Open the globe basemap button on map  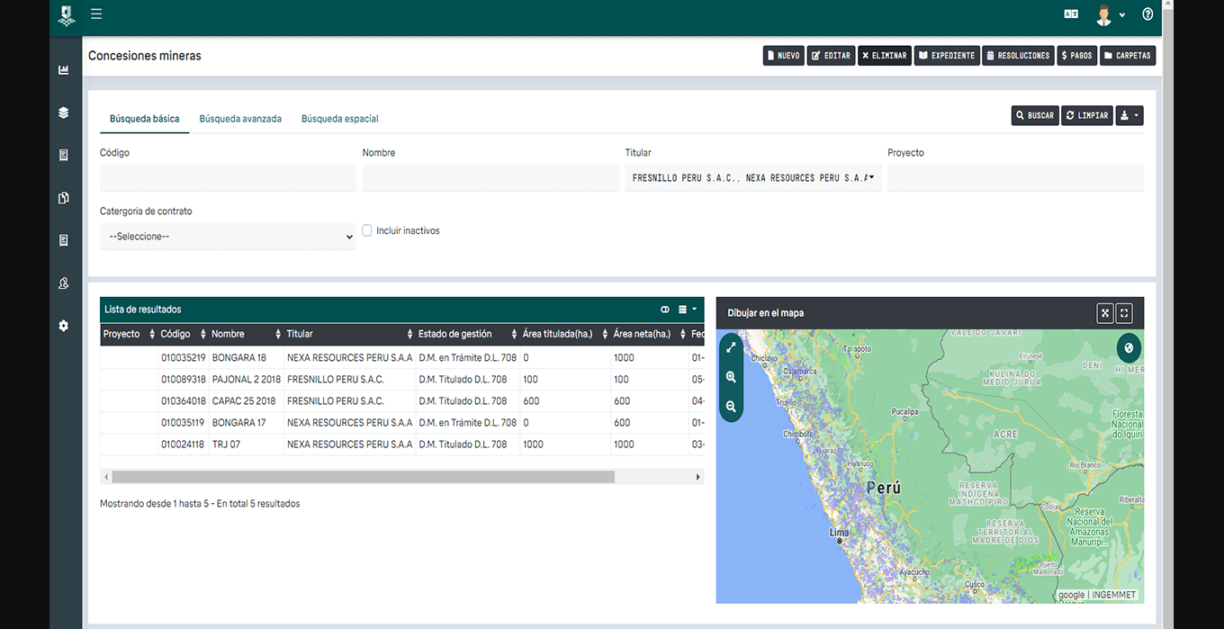[x=1129, y=347]
